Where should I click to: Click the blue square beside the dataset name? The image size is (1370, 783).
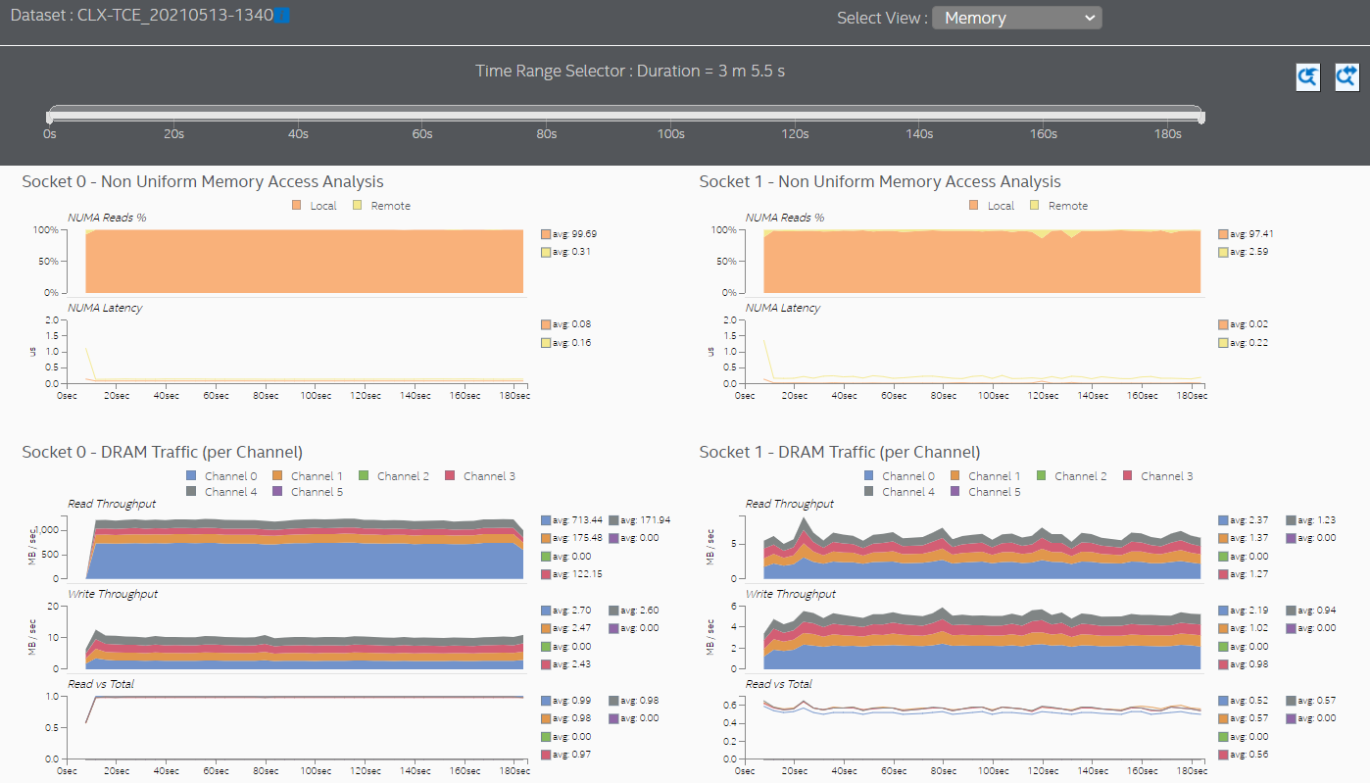[281, 16]
